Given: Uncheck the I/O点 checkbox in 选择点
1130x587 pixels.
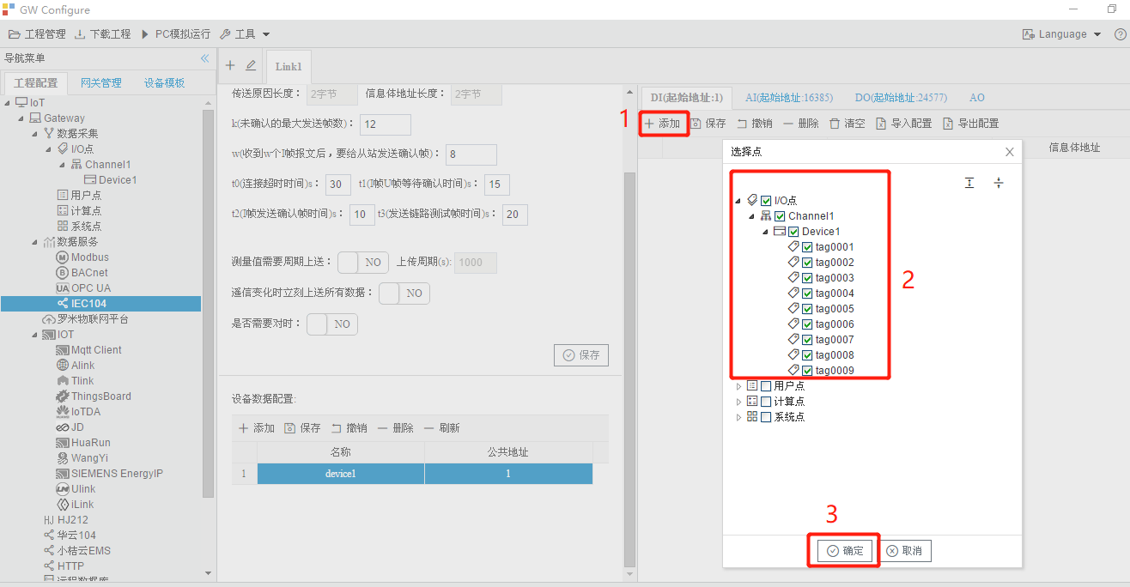Looking at the screenshot, I should pos(766,201).
